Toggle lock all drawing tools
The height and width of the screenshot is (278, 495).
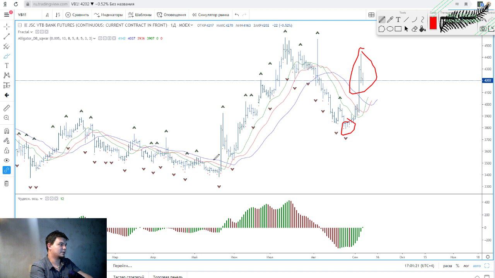[x=7, y=151]
